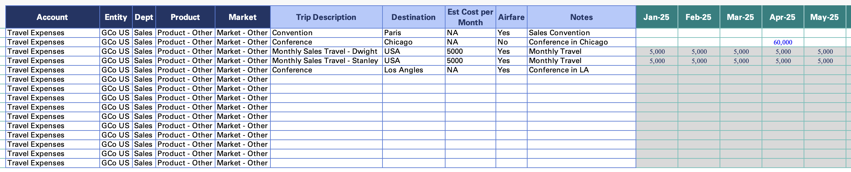Select the Jan-25 cell for Paris Convention
This screenshot has height=172, width=851.
point(657,33)
